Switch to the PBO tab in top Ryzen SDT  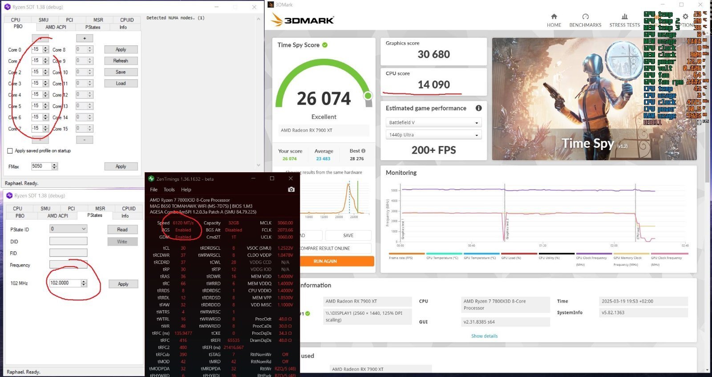pyautogui.click(x=18, y=27)
